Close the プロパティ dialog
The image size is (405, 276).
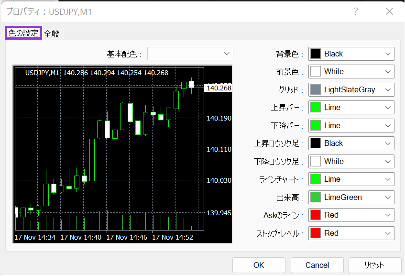tap(389, 11)
